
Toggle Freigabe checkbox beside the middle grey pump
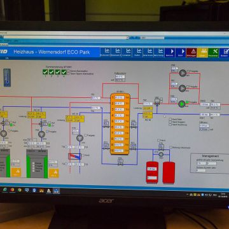click(x=188, y=87)
